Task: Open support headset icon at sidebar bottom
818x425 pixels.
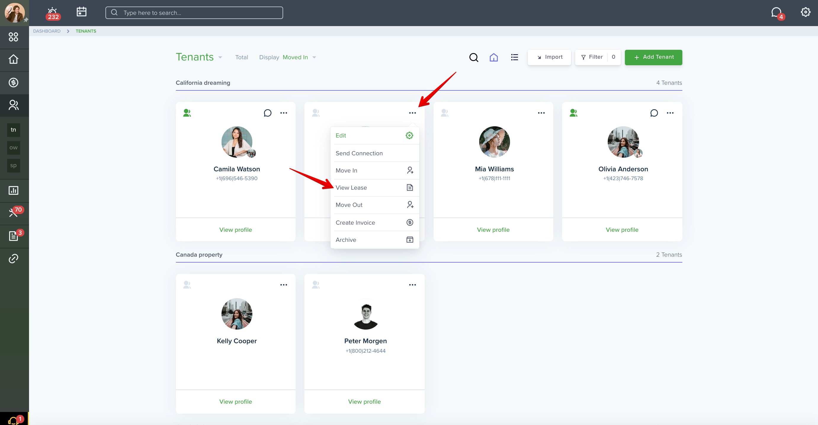Action: point(14,420)
